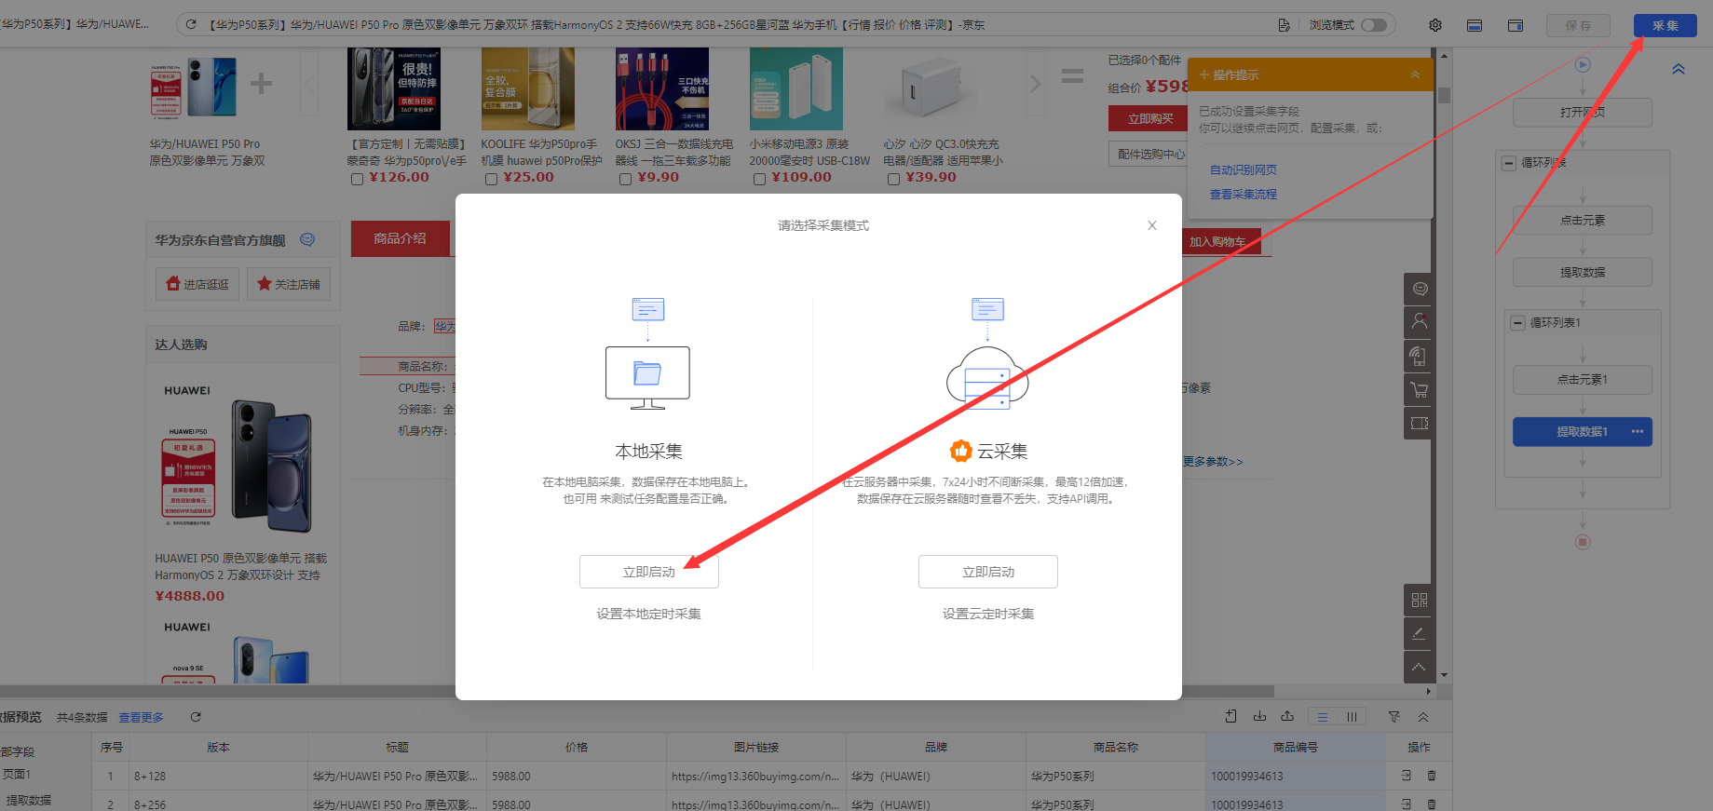Click the 保存 button in the toolbar

[x=1578, y=25]
